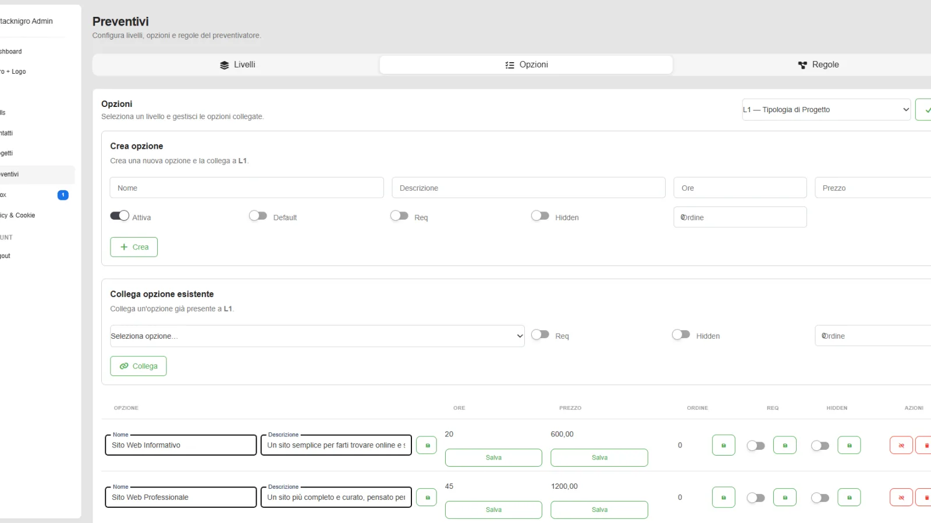This screenshot has height=523, width=931.
Task: Click the Crea button
Action: (134, 247)
